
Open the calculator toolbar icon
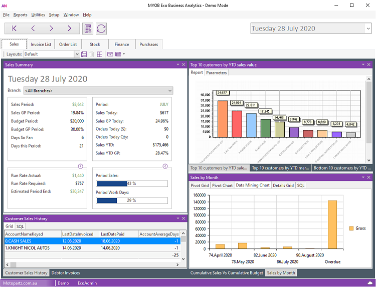[x=88, y=28]
